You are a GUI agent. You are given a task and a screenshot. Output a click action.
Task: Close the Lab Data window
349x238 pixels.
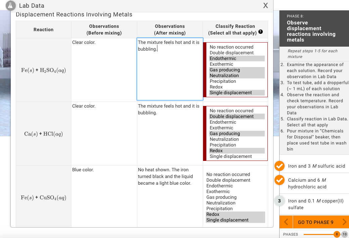coord(265,5)
